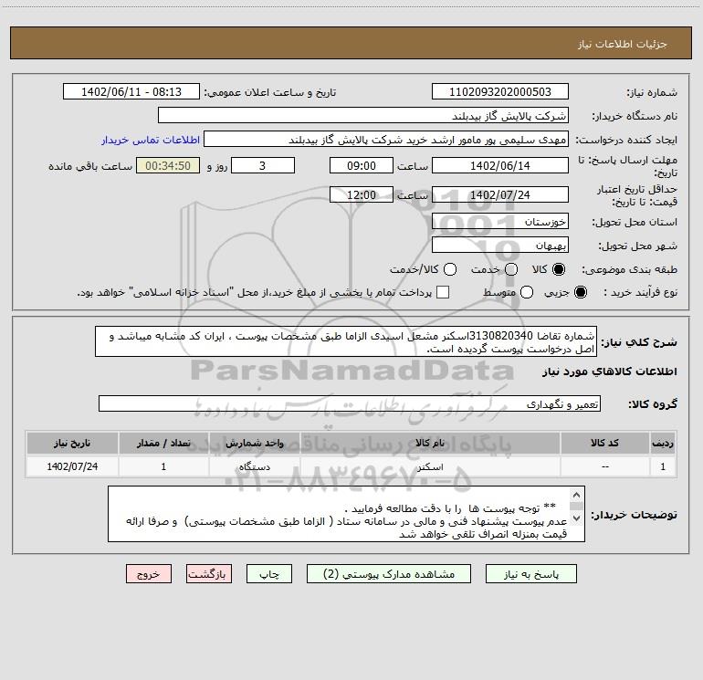Click the بازگشت back button
This screenshot has height=680, width=703.
pyautogui.click(x=209, y=574)
